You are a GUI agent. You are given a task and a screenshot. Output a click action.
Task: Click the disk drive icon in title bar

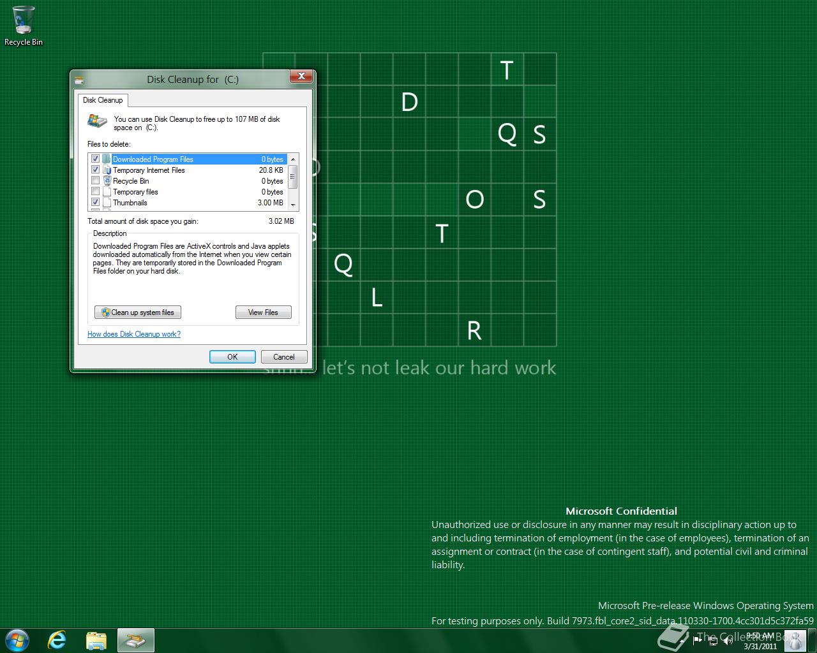pyautogui.click(x=80, y=80)
